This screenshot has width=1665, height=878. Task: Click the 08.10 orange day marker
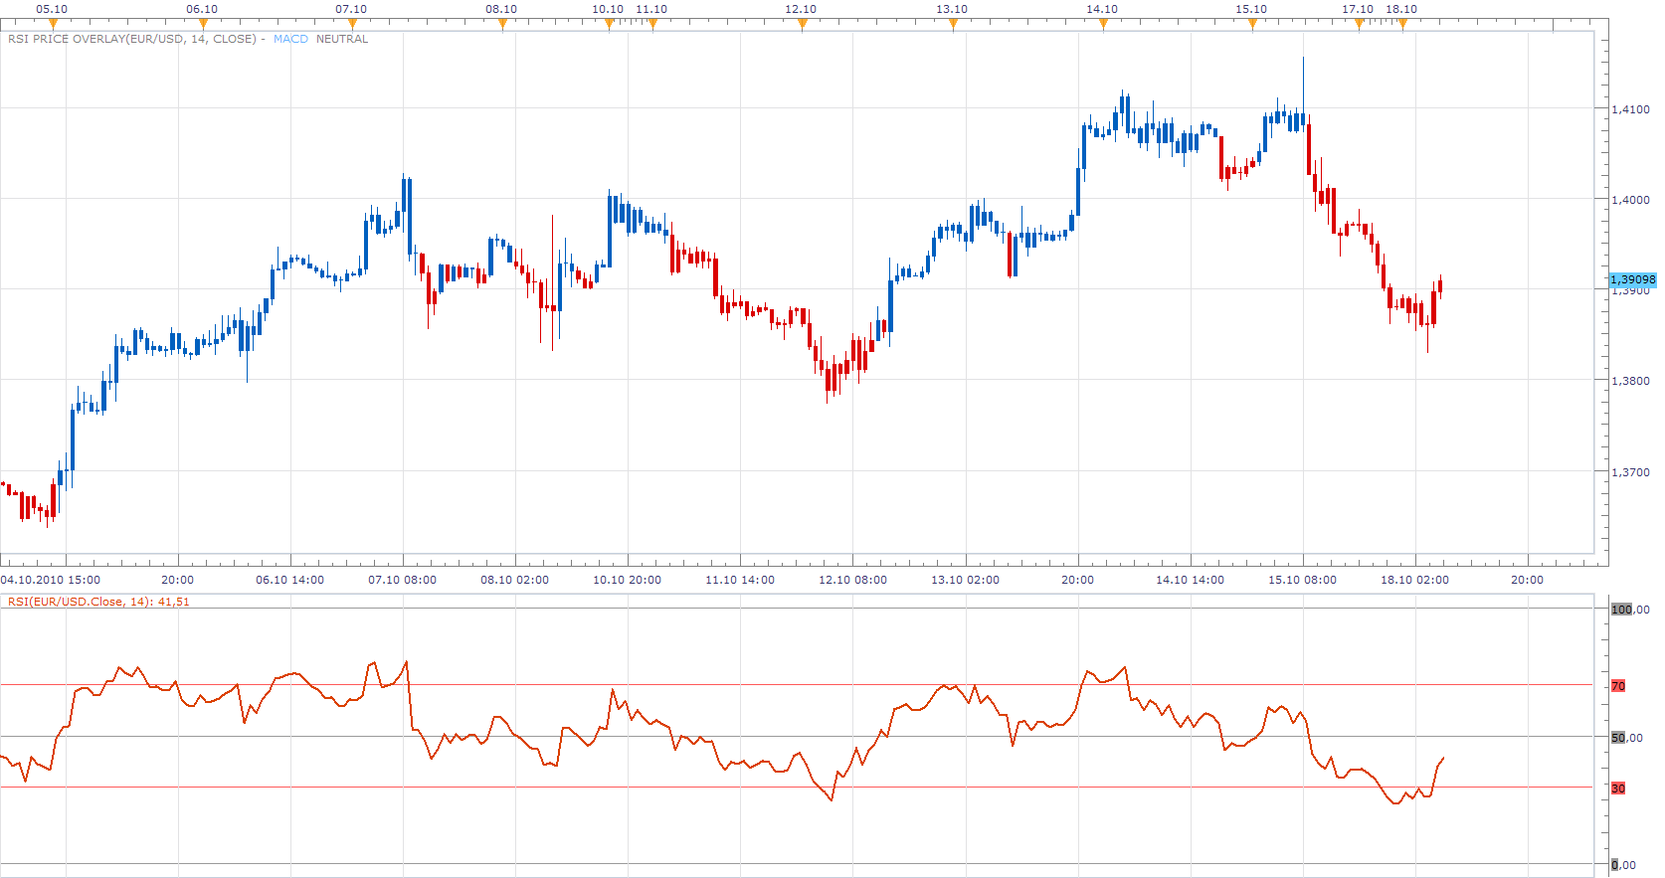click(x=502, y=24)
